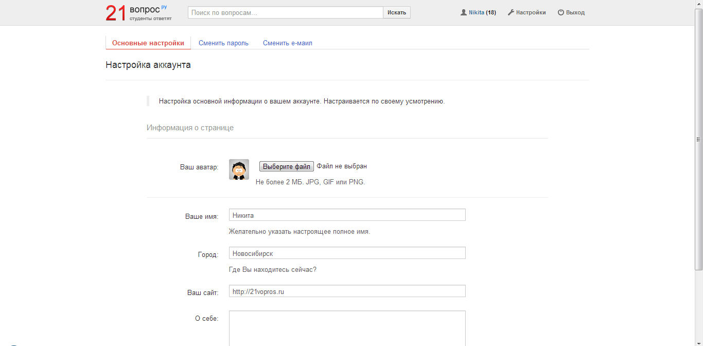The height and width of the screenshot is (346, 703).
Task: Click the user profile icon beside Nikita
Action: coord(463,12)
